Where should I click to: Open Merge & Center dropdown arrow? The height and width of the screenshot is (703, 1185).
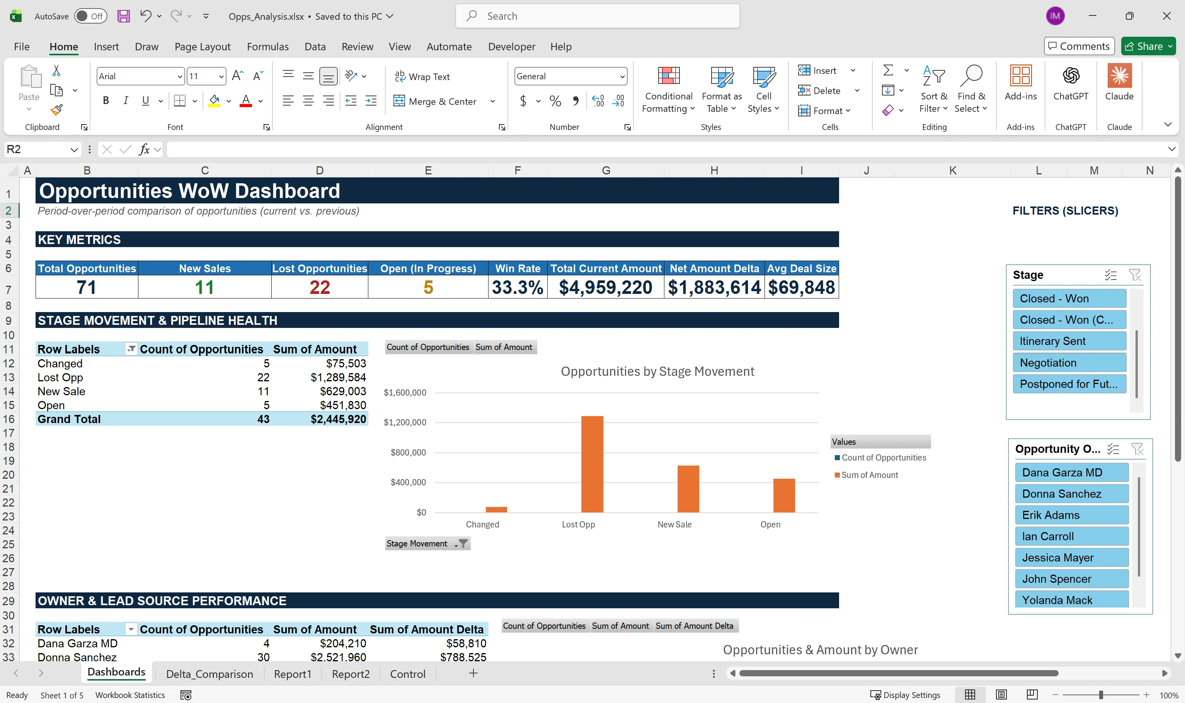point(493,101)
